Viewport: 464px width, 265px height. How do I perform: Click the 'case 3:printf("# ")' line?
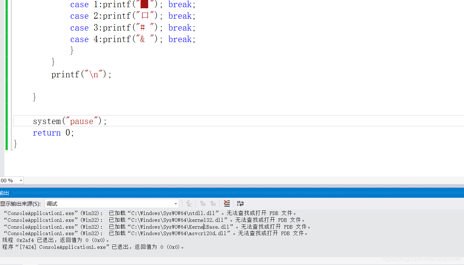point(133,28)
